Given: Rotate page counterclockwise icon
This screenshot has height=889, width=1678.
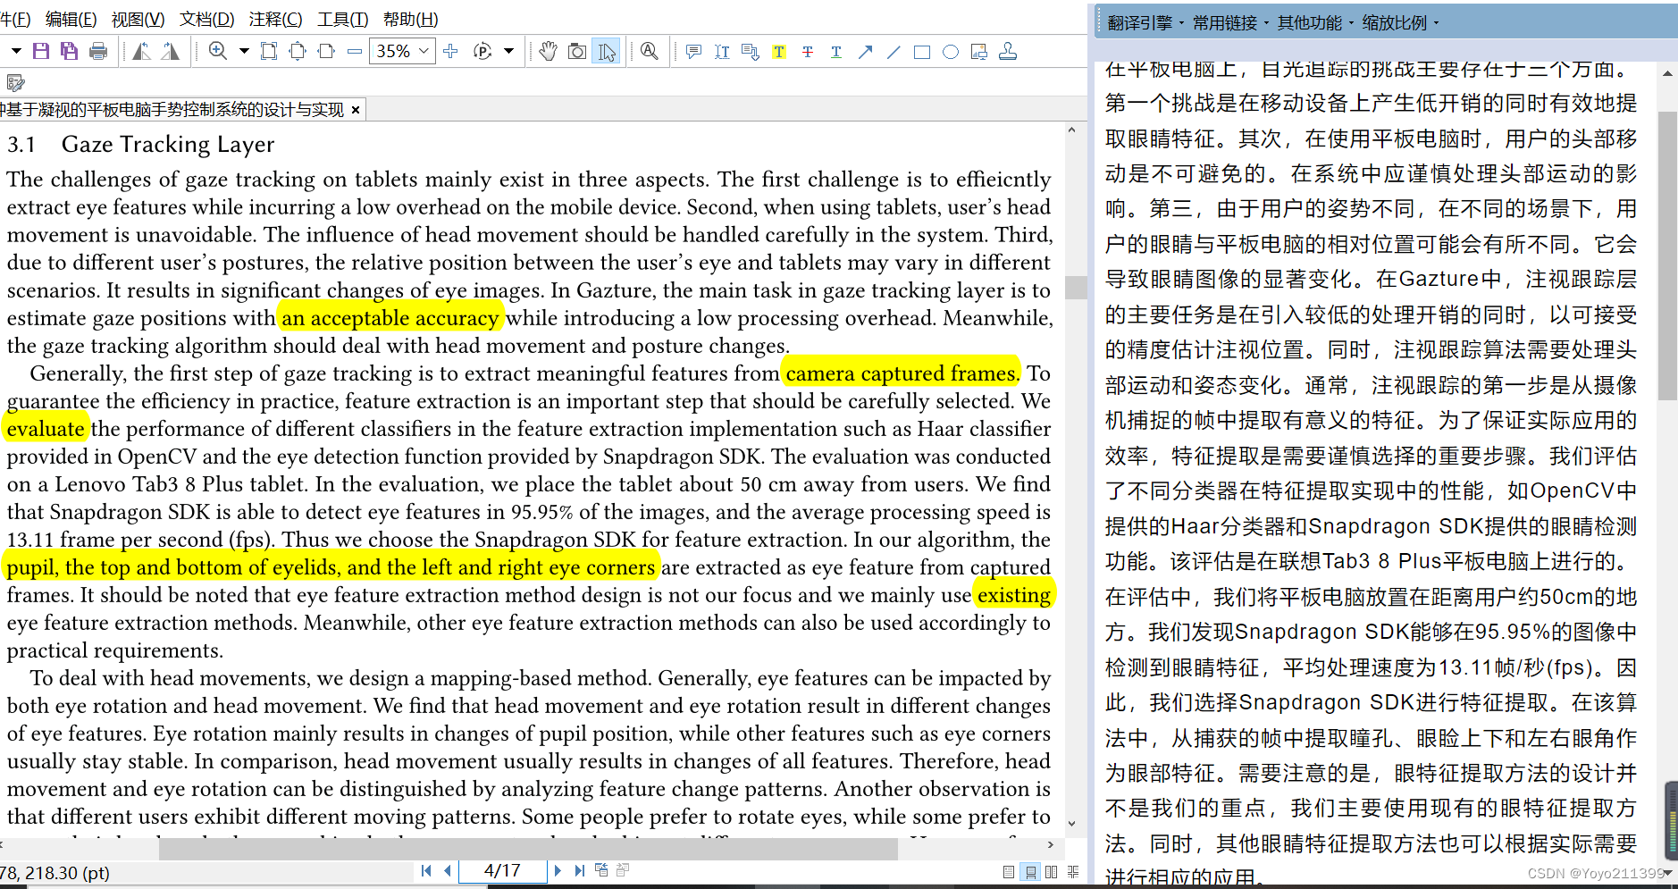Looking at the screenshot, I should (141, 52).
